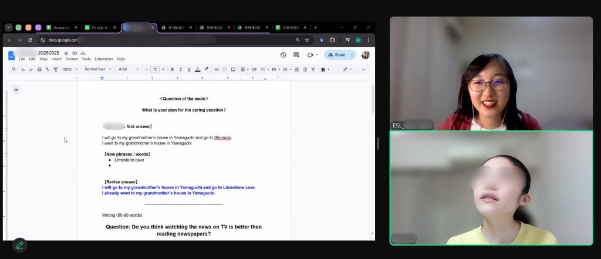Open the Chrome extensions puzzle icon
601x259 pixels.
(332, 40)
